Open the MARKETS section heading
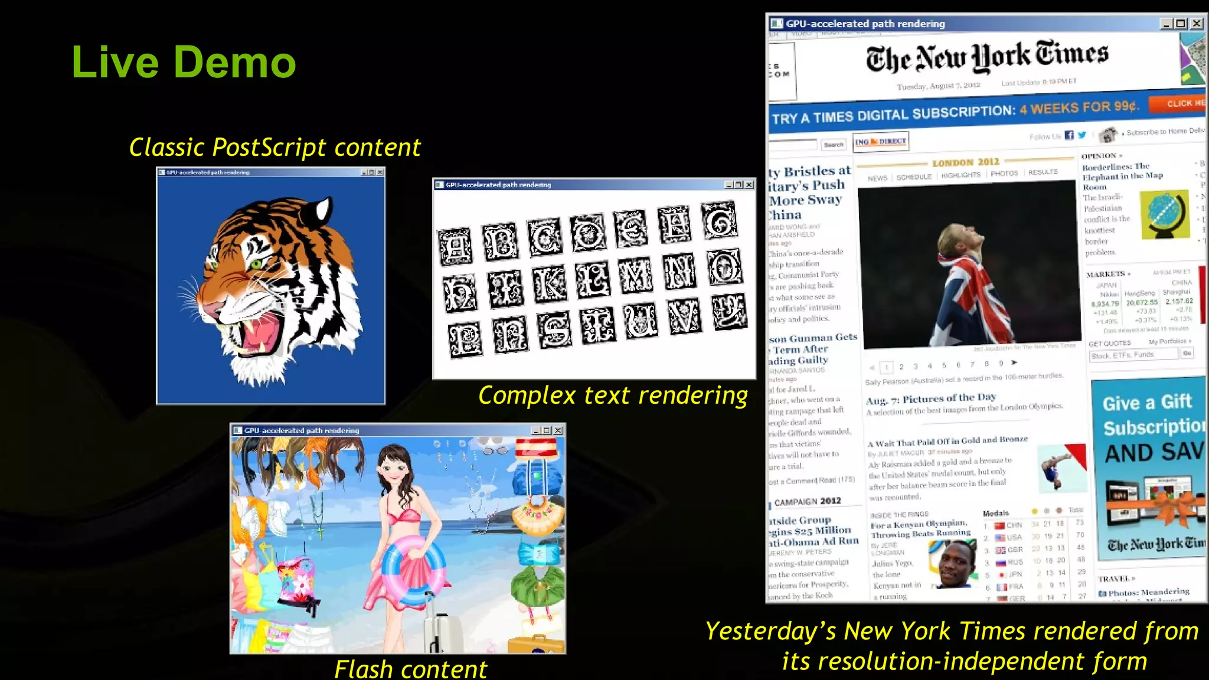1209x680 pixels. pyautogui.click(x=1108, y=274)
